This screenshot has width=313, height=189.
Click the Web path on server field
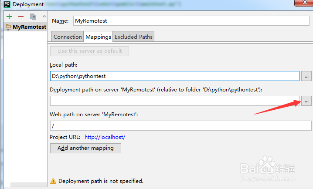click(x=180, y=125)
